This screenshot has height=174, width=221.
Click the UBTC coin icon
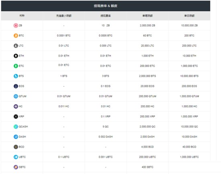coord(16,157)
